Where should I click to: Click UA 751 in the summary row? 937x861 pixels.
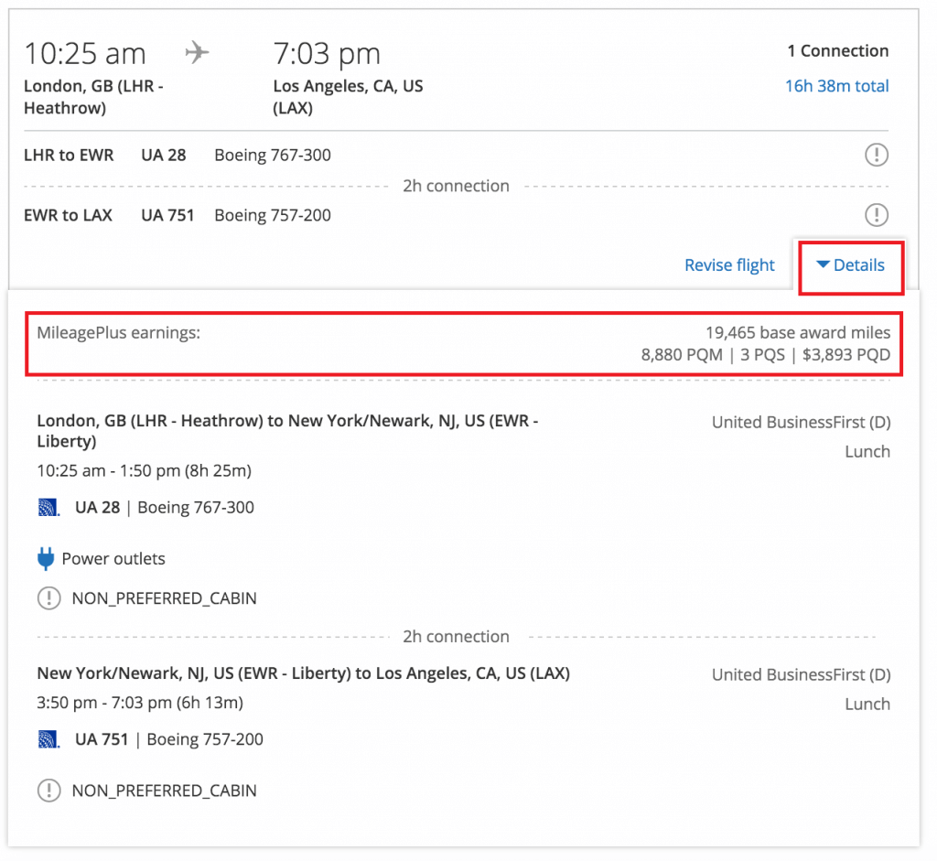coord(168,215)
